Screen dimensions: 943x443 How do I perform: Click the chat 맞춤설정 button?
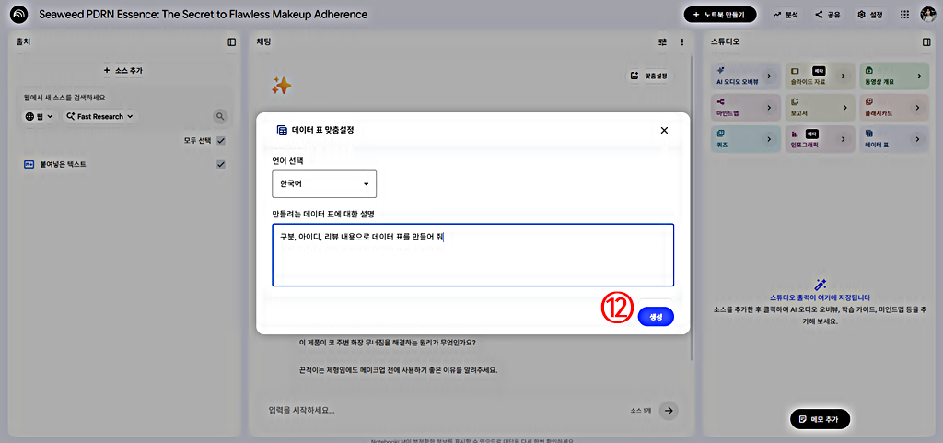point(650,76)
